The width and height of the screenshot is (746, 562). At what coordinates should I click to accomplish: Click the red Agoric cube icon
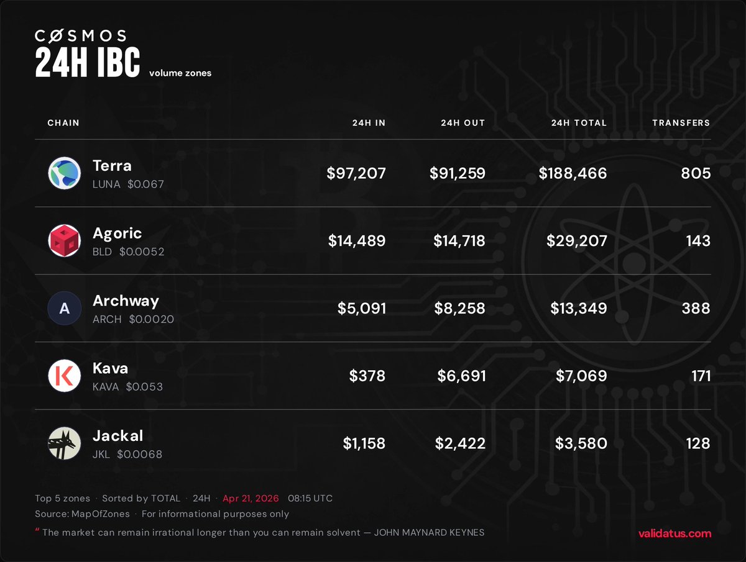[x=65, y=241]
